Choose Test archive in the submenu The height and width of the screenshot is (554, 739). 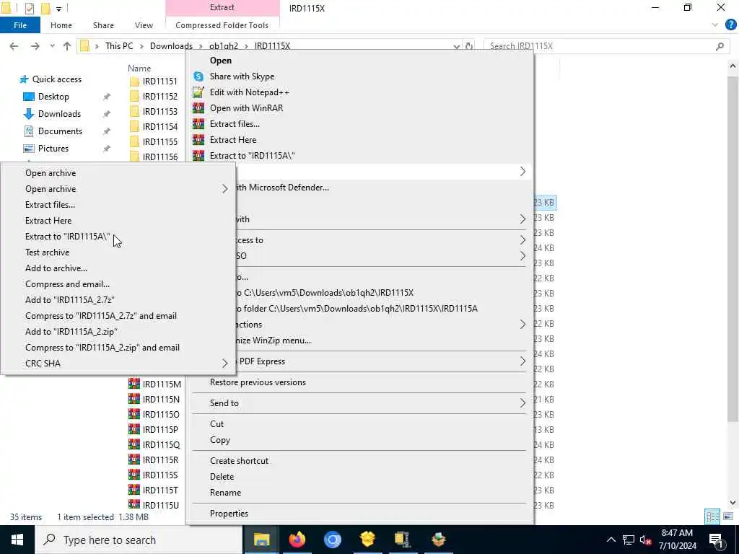coord(47,252)
